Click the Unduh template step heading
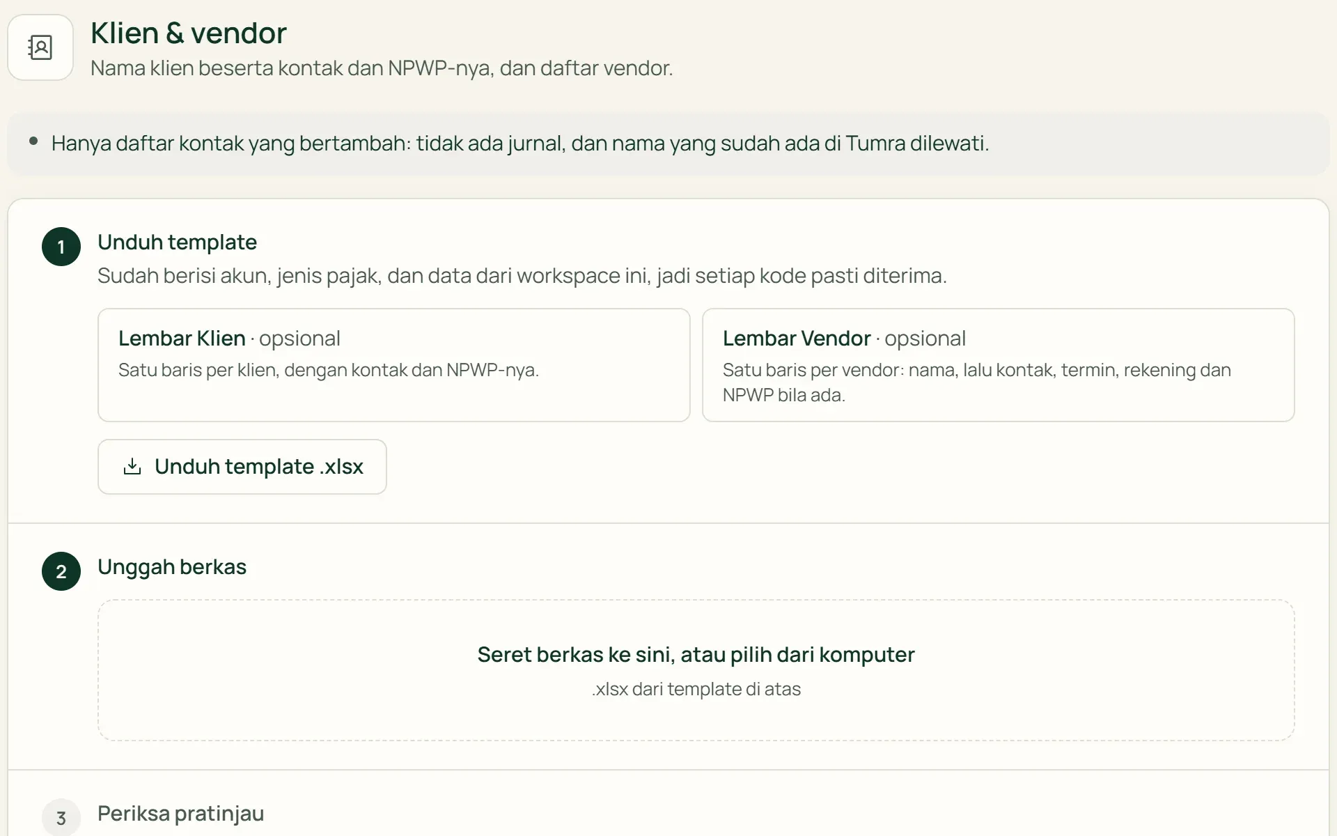Image resolution: width=1337 pixels, height=836 pixels. click(x=177, y=242)
